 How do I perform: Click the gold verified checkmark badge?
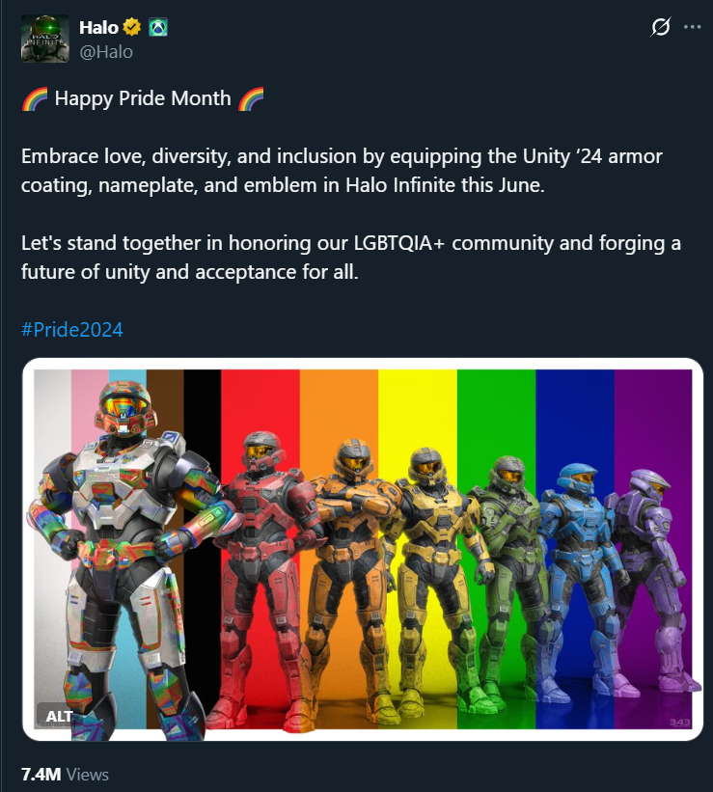132,27
